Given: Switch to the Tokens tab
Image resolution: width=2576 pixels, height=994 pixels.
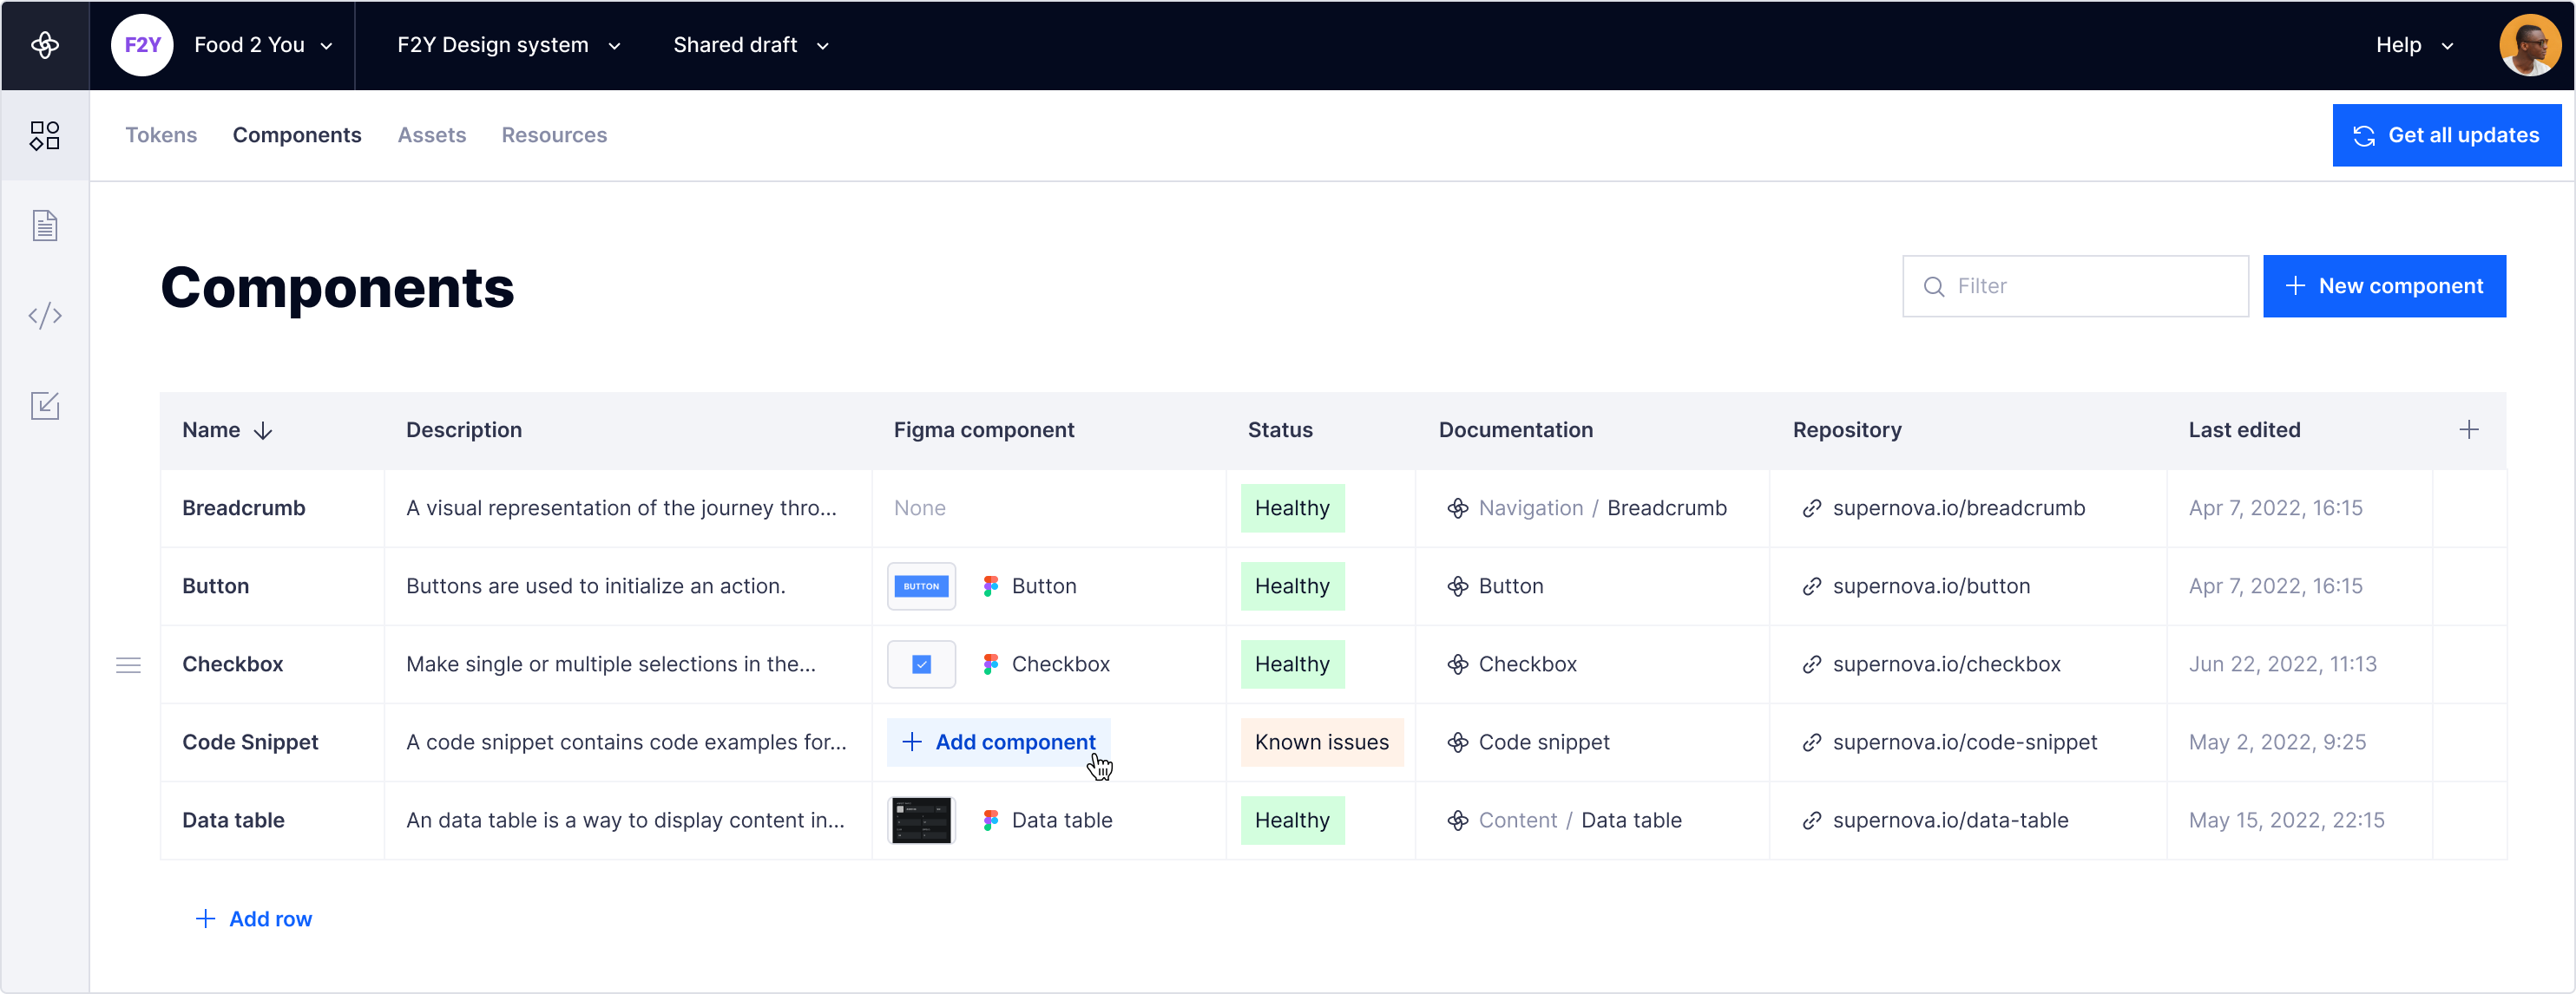Looking at the screenshot, I should click(161, 134).
